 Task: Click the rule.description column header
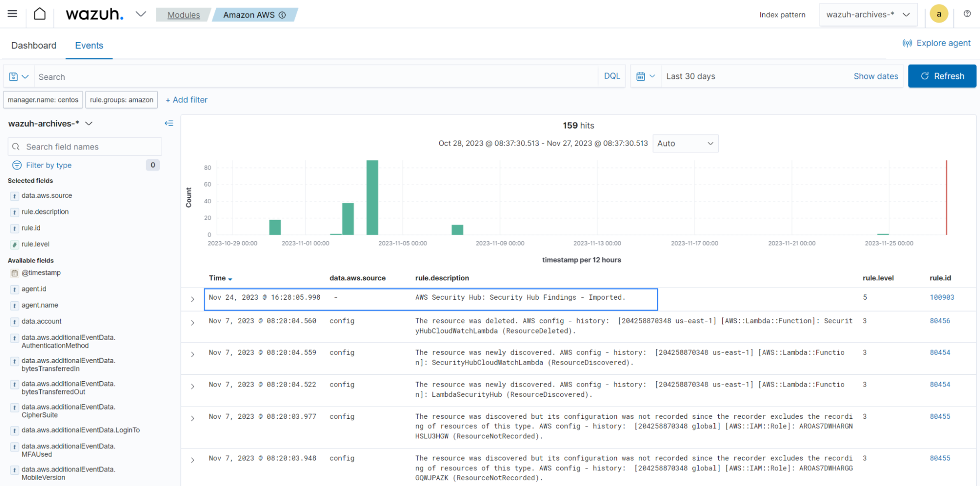[442, 278]
